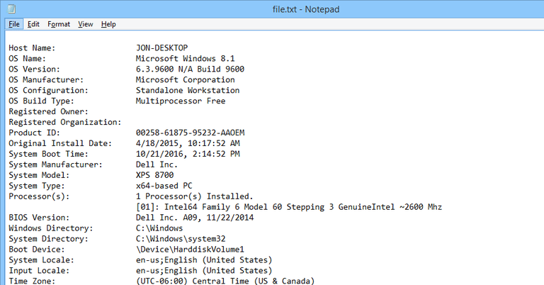Click the 'Dell Inc.' system manufacturer value
The height and width of the screenshot is (285, 544).
pos(157,164)
